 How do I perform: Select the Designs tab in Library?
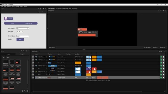(x=22, y=54)
